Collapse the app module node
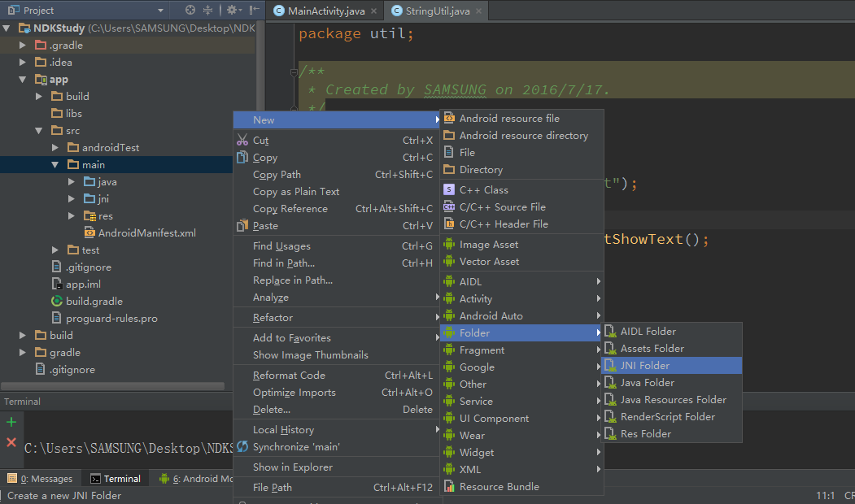The width and height of the screenshot is (855, 504). (x=22, y=80)
